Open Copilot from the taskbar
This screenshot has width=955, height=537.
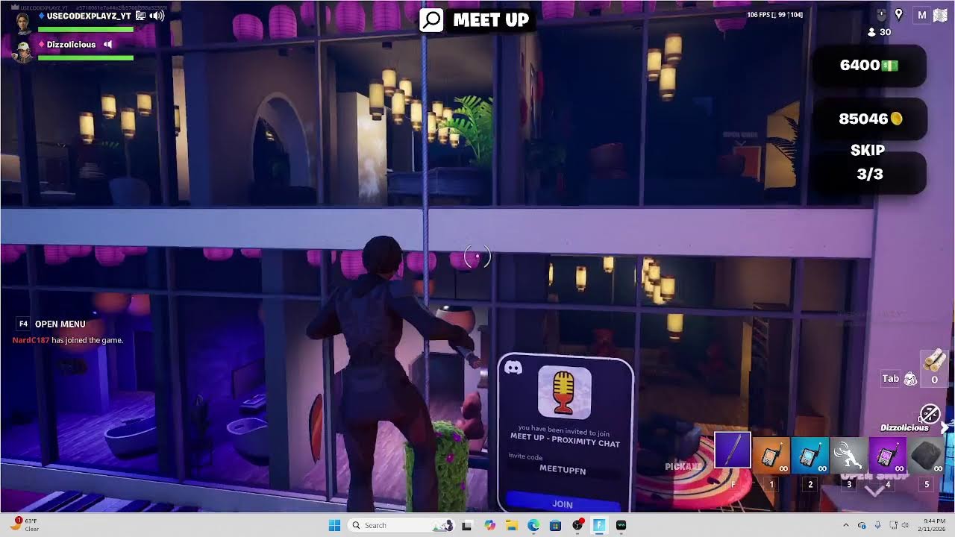489,525
